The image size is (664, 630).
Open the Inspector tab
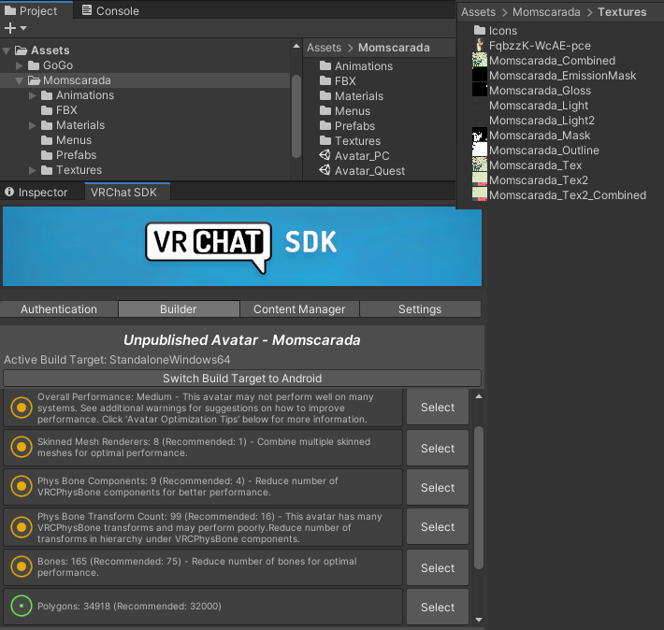click(x=36, y=193)
